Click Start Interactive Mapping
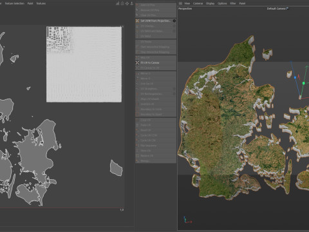This screenshot has width=309, height=232. (156, 47)
